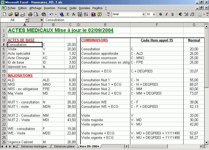Viewport: 209px width, 150px height.
Task: Click the horizontal scrollbar right arrow
Action: pyautogui.click(x=201, y=146)
